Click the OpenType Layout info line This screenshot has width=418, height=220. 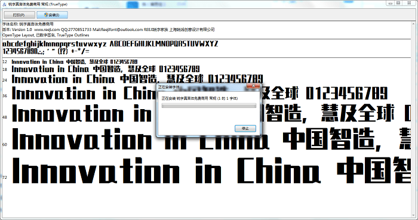click(46, 35)
